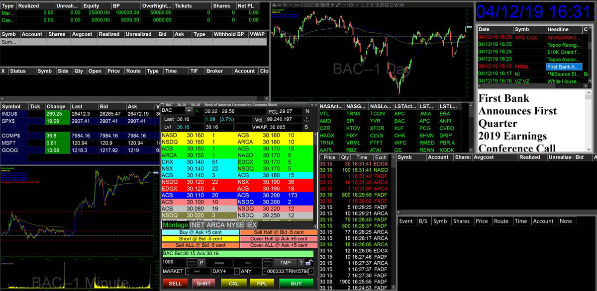Toggle the padlock icon beside the TMP button
Viewport: 597px width, 291px height.
309,263
